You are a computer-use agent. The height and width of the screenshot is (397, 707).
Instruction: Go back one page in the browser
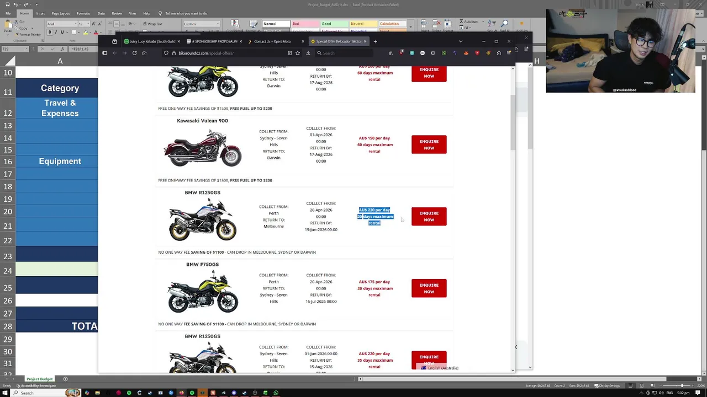[114, 53]
